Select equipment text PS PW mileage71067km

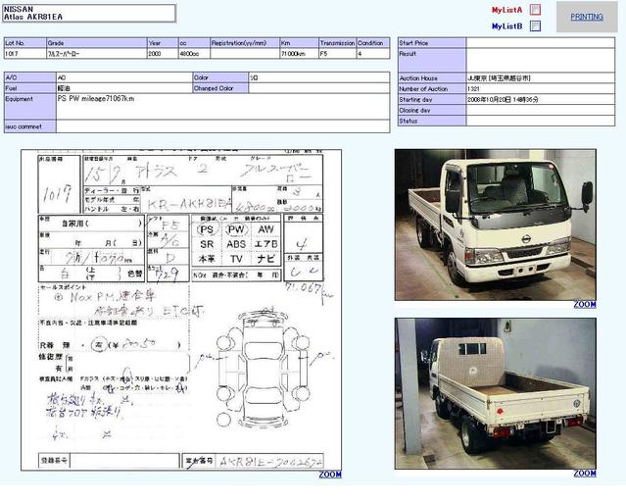pyautogui.click(x=96, y=98)
